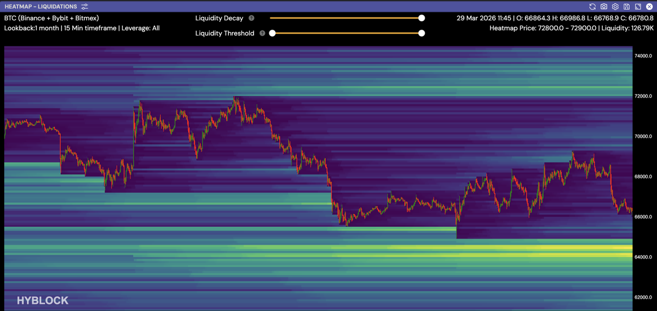
Task: Click the Heatmap - Liquidations panel title
Action: [x=41, y=7]
